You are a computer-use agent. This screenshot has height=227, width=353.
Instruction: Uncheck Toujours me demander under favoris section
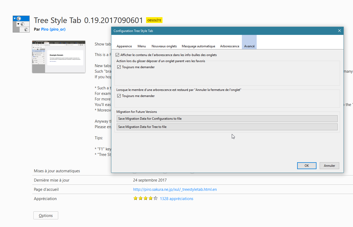[119, 67]
